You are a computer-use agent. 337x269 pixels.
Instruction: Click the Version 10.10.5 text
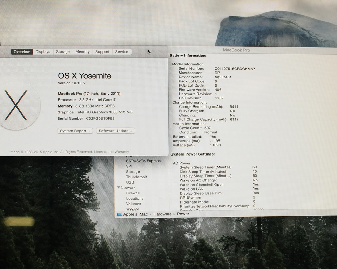coord(71,83)
